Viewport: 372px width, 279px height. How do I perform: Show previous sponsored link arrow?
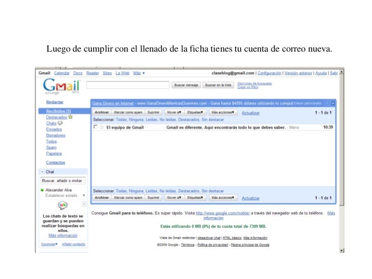pyautogui.click(x=327, y=103)
